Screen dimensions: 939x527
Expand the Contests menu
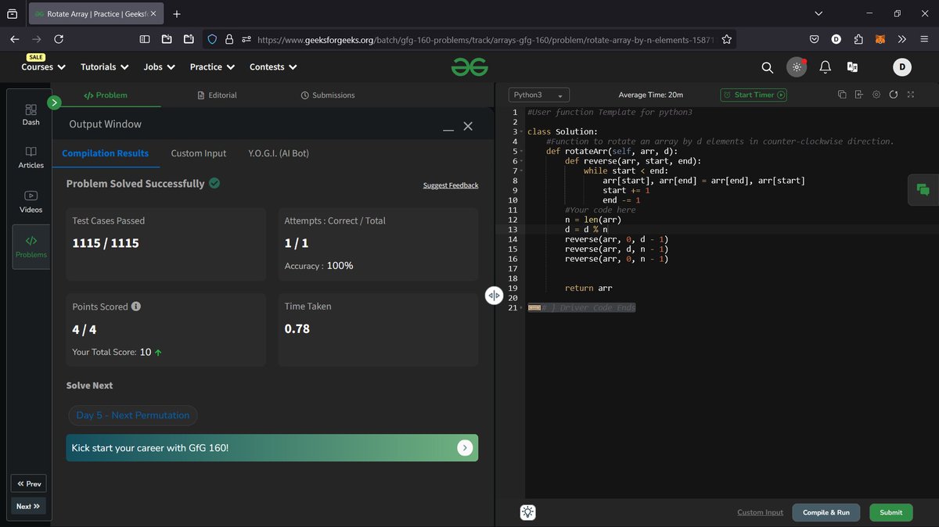[273, 67]
